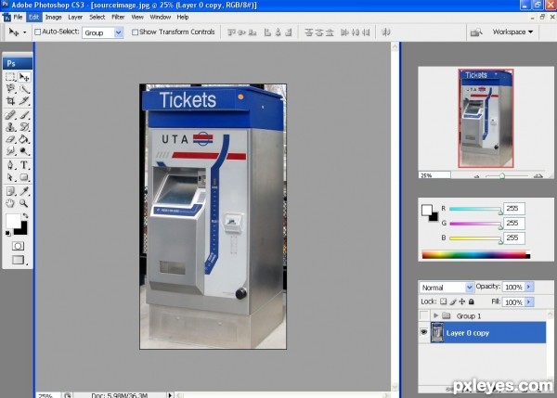Select the Lasso tool
This screenshot has width=557, height=398.
point(10,89)
